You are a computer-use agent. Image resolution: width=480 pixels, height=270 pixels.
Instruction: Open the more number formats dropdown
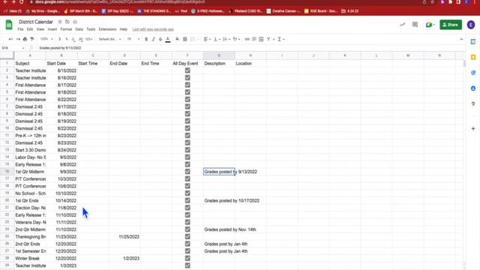(x=89, y=39)
